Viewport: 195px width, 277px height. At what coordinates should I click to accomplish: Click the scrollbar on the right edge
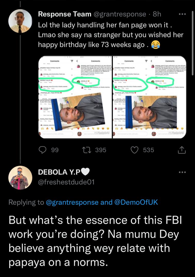pyautogui.click(x=193, y=51)
